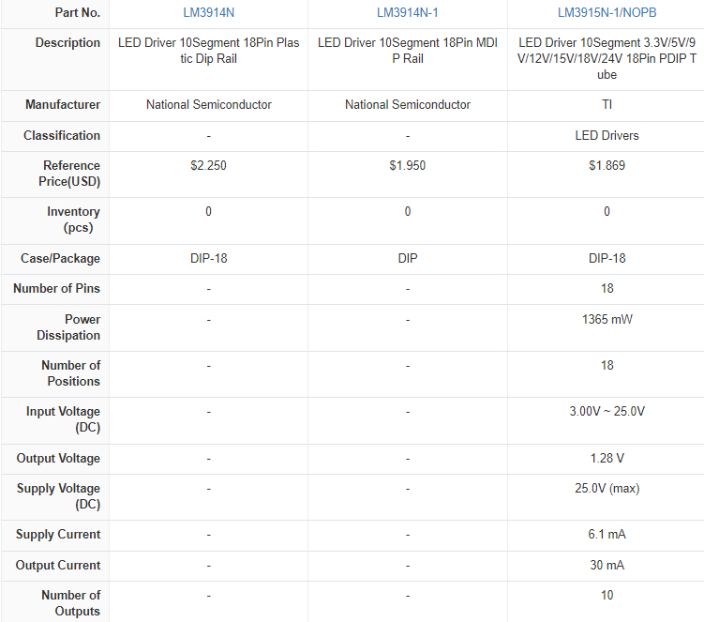Viewport: 704px width, 622px height.
Task: Click the Case/Package row header
Action: pyautogui.click(x=60, y=259)
